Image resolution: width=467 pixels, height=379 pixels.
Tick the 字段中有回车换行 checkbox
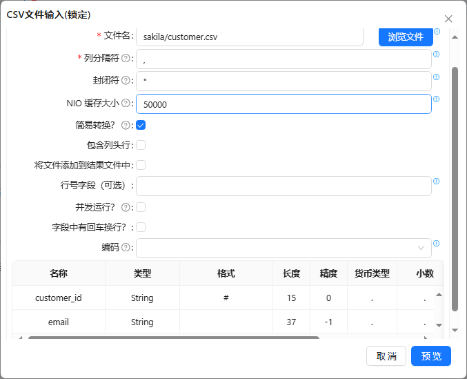point(141,227)
